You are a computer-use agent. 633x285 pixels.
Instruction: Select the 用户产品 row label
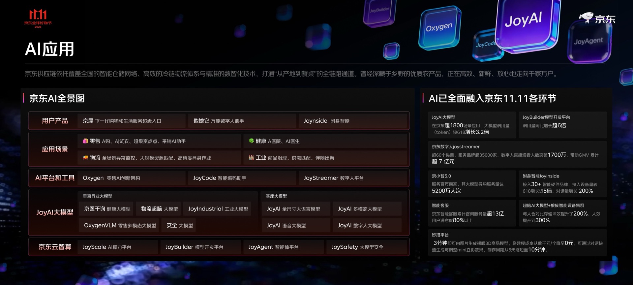(55, 121)
